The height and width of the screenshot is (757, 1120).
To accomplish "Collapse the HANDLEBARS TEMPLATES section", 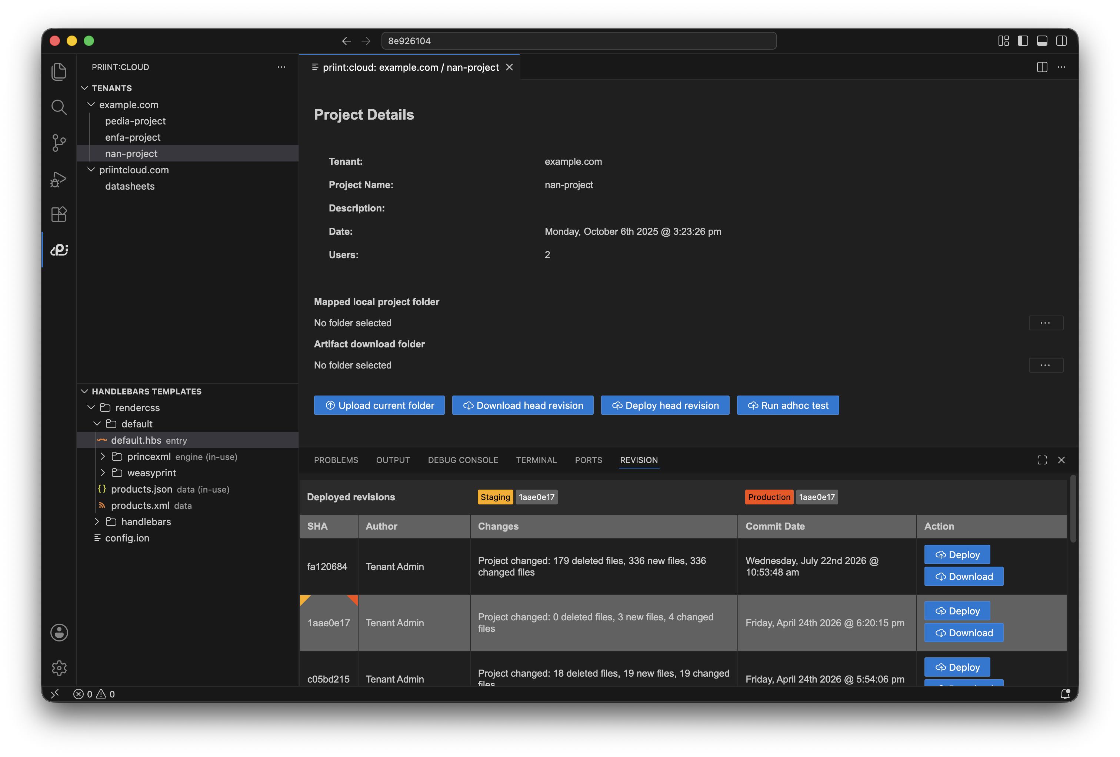I will tap(85, 391).
